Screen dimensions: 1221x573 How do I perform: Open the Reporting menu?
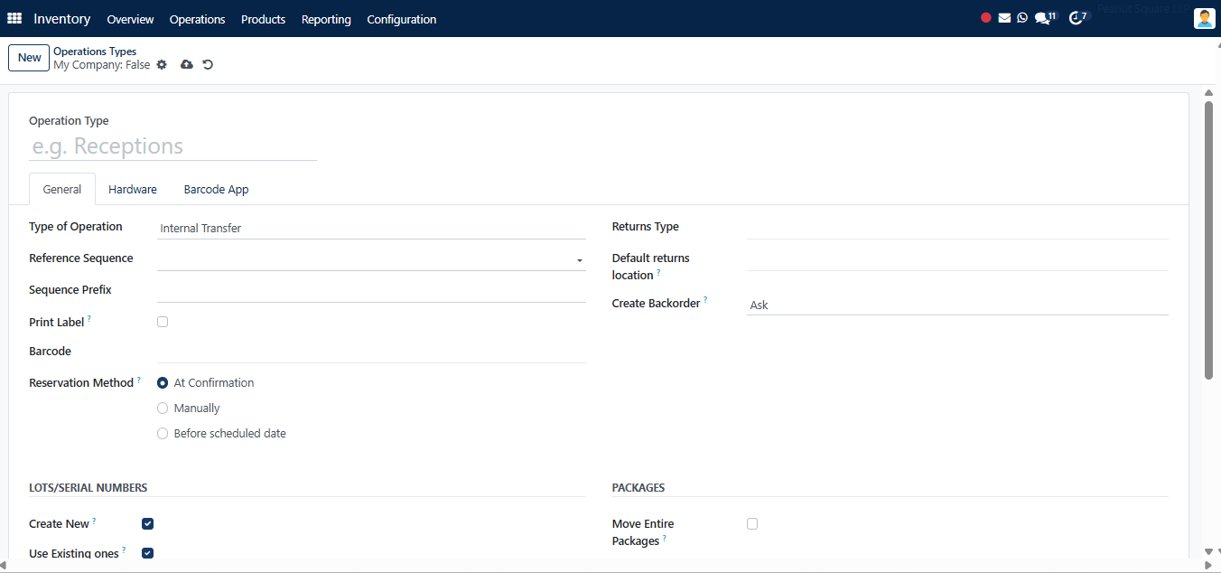[326, 19]
